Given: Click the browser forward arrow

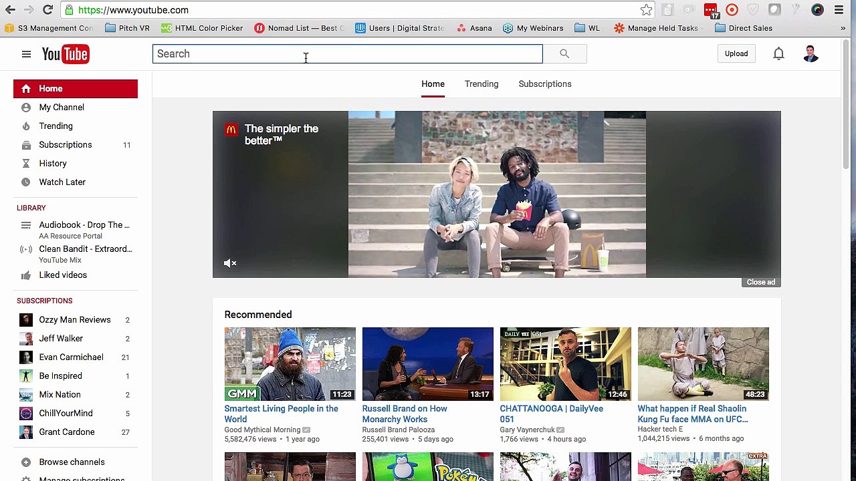Looking at the screenshot, I should coord(29,10).
